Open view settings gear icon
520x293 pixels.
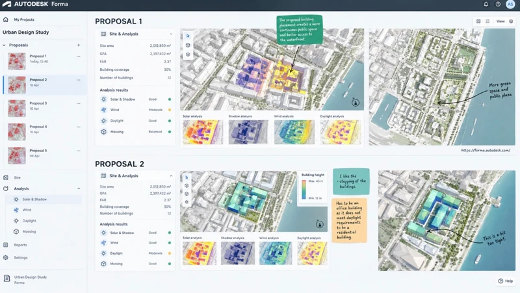[x=511, y=21]
